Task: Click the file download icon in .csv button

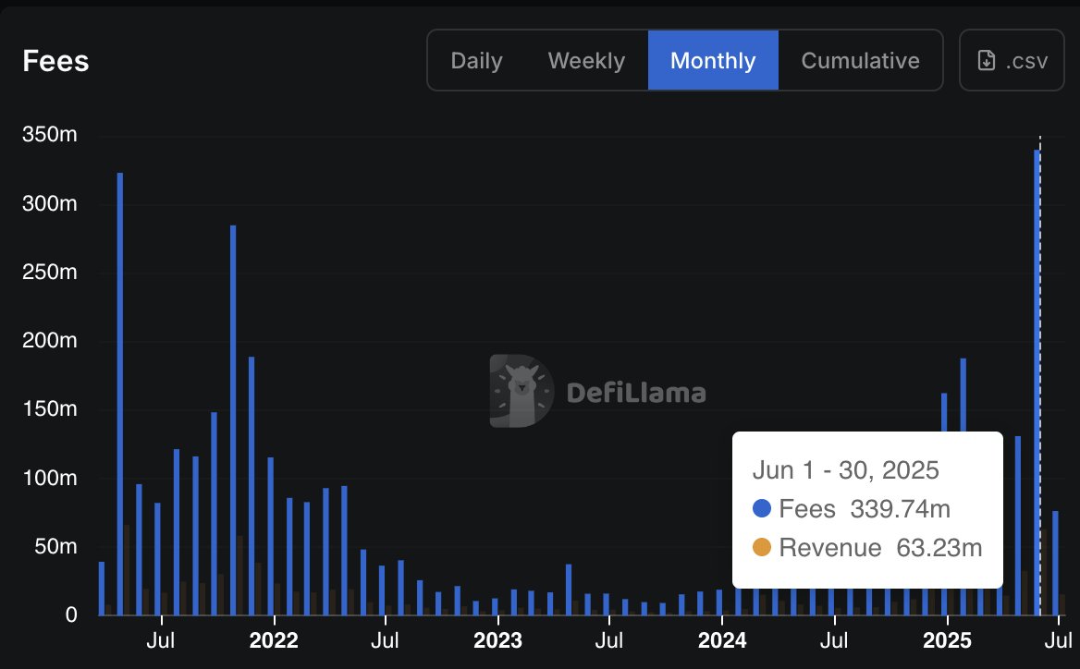Action: point(987,61)
